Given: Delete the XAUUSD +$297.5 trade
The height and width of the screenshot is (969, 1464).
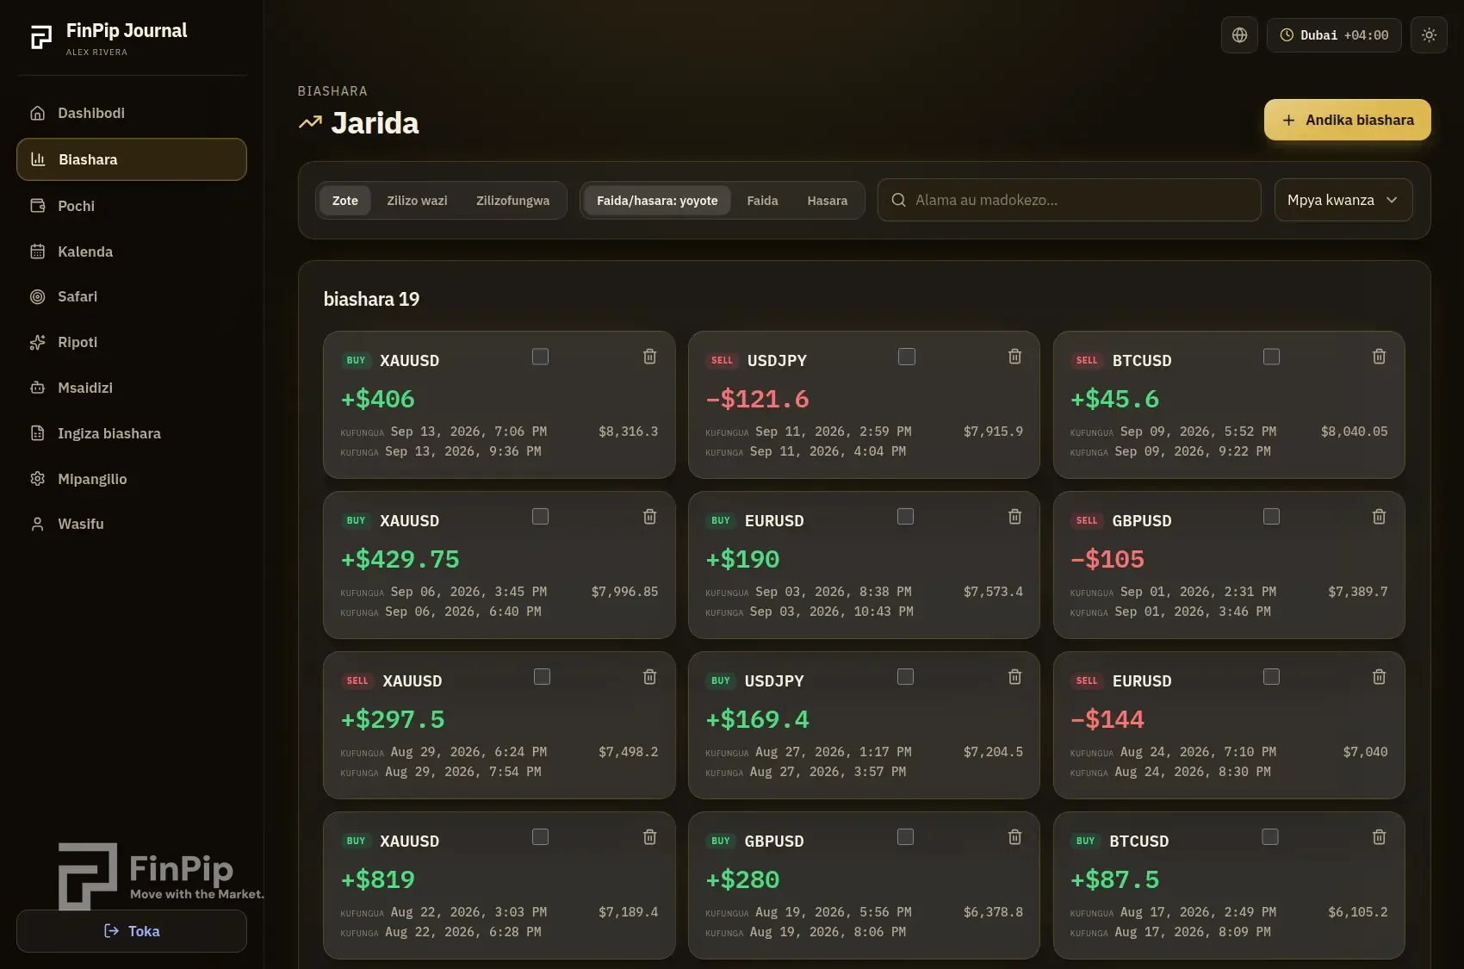Looking at the screenshot, I should tap(650, 677).
